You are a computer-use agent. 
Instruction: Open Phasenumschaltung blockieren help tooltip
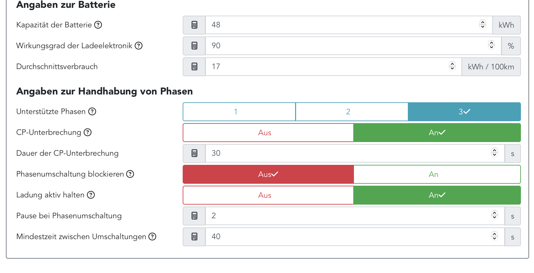(130, 174)
